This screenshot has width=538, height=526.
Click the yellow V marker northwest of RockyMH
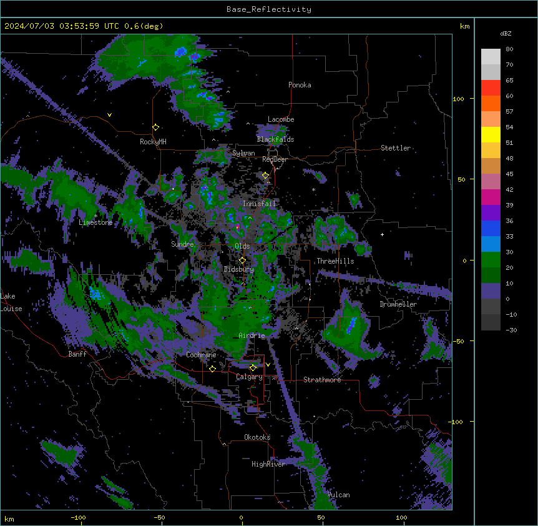(109, 115)
